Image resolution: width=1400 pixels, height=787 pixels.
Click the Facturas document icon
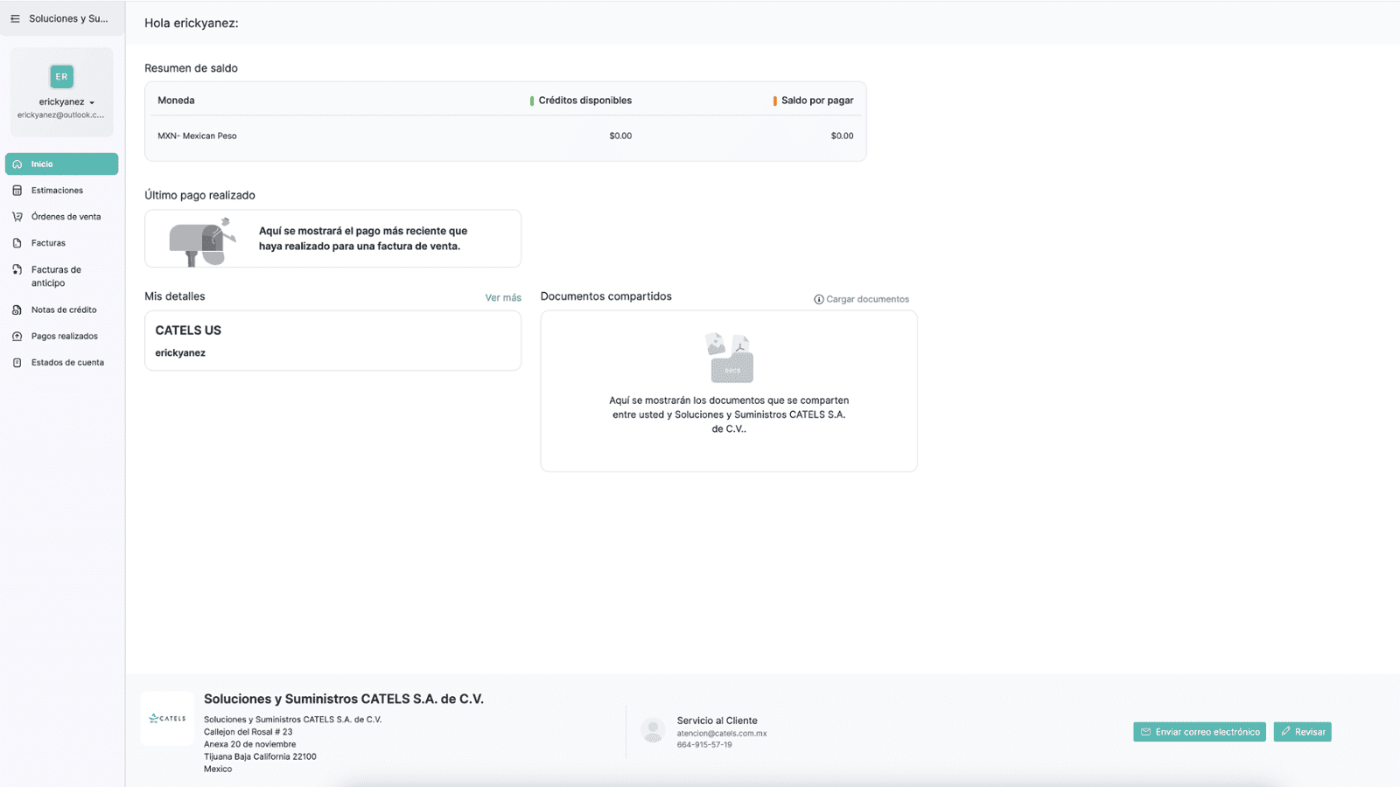click(x=17, y=243)
